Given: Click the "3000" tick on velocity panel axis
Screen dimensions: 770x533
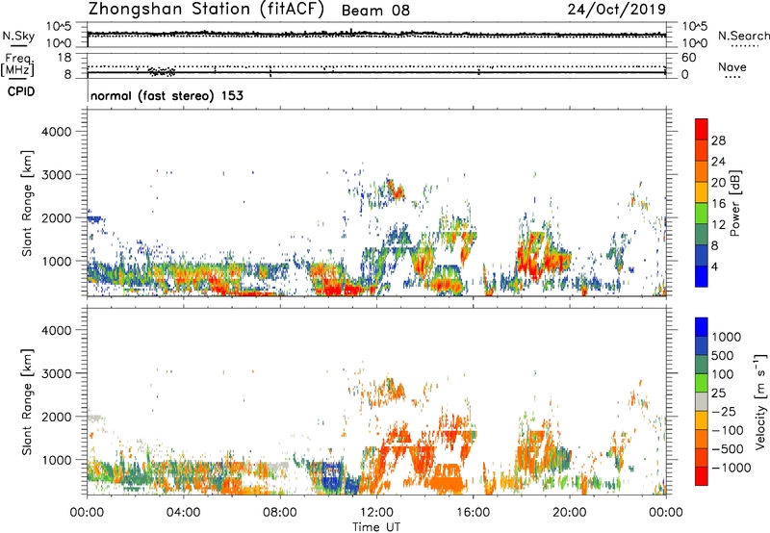Looking at the screenshot, I should click(x=56, y=373).
